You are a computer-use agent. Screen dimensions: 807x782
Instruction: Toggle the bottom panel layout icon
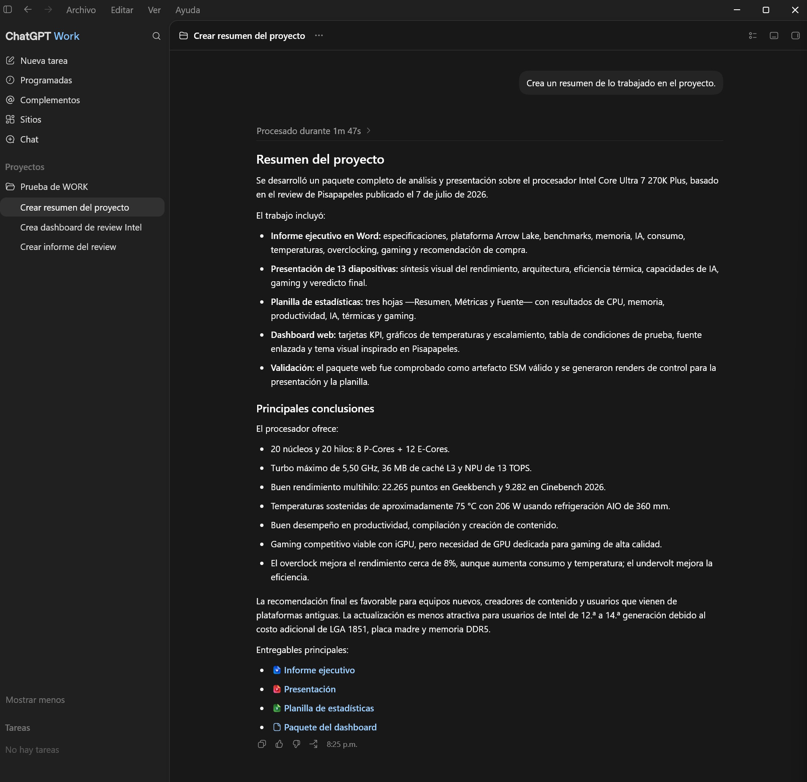[774, 36]
